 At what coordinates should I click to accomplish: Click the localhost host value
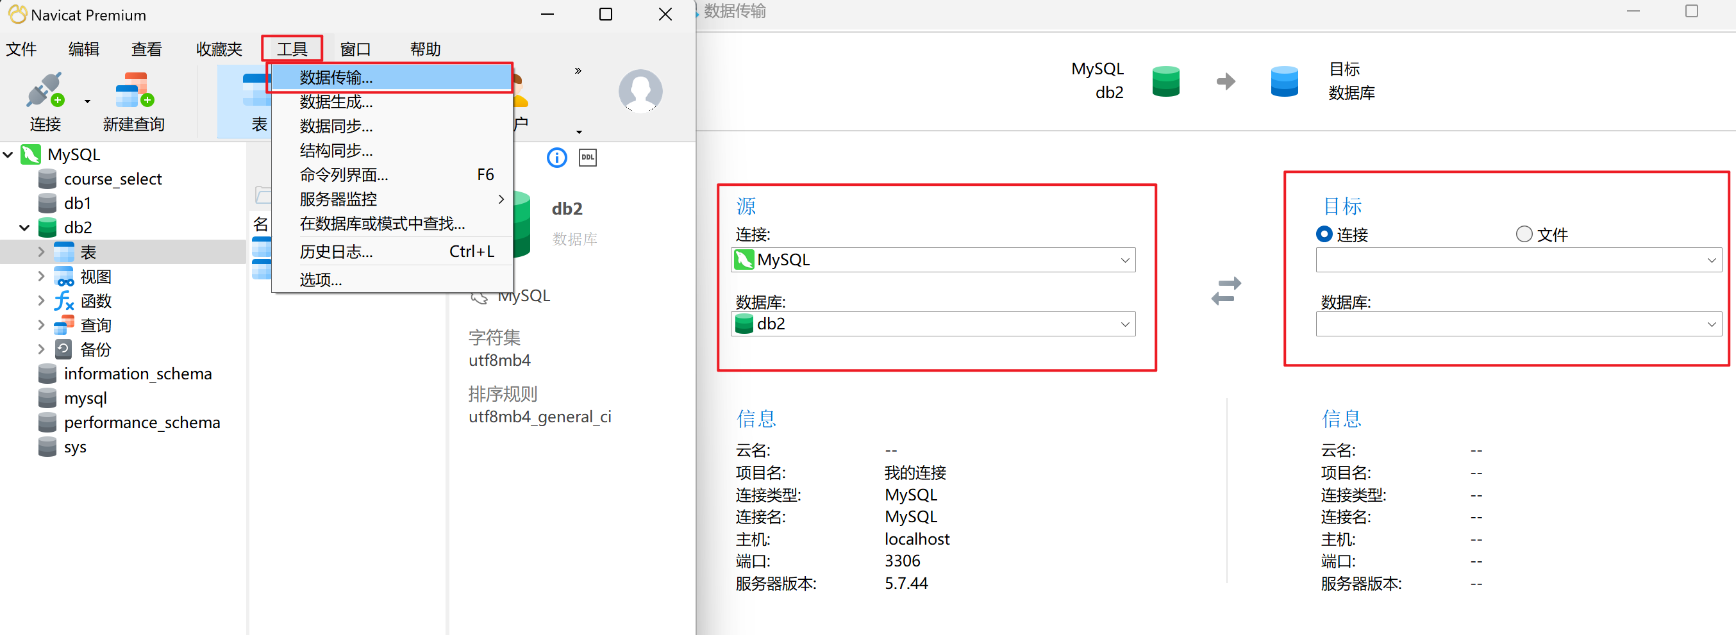(x=917, y=539)
